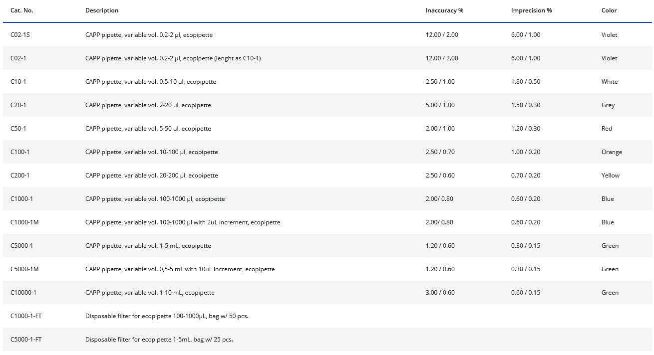654x355 pixels.
Task: Click disposable filter 100-1000µL description
Action: tap(167, 316)
